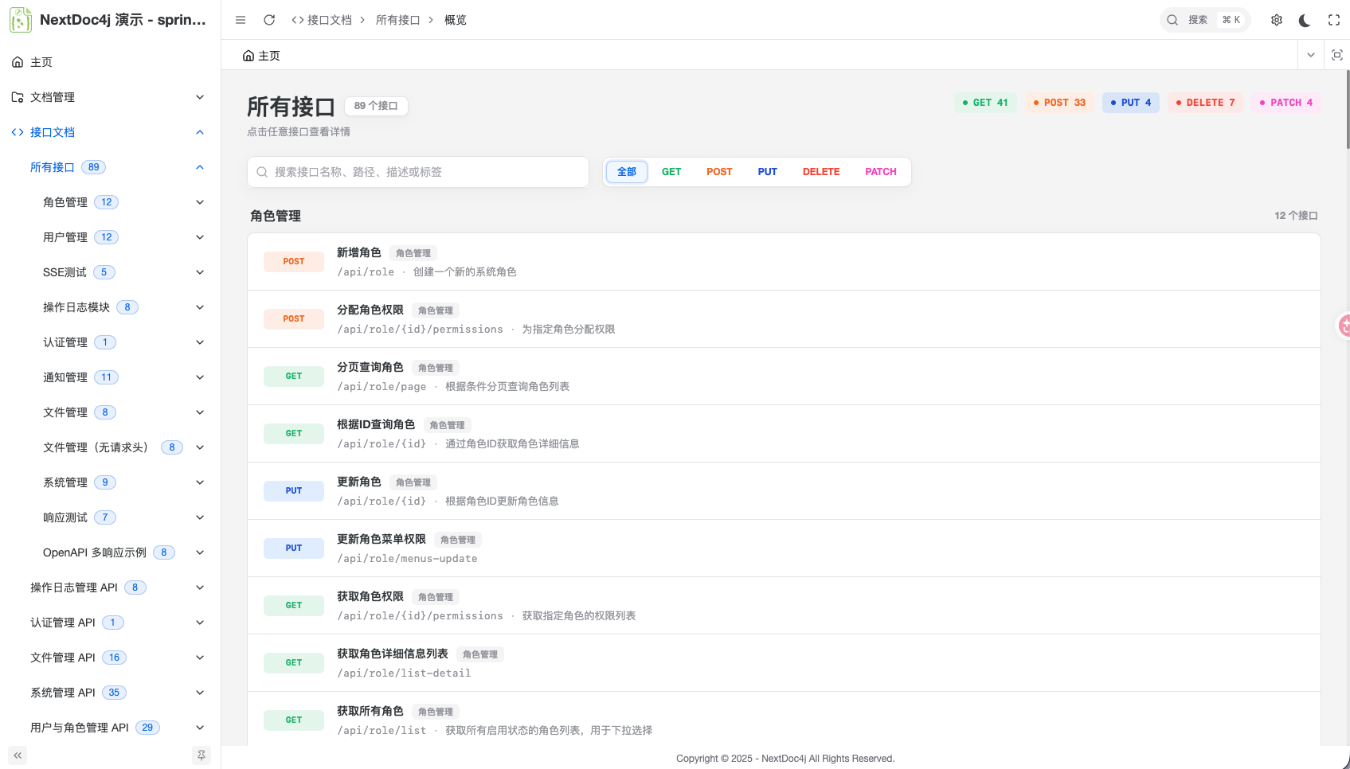Click the tab bar content maximize icon

1337,55
